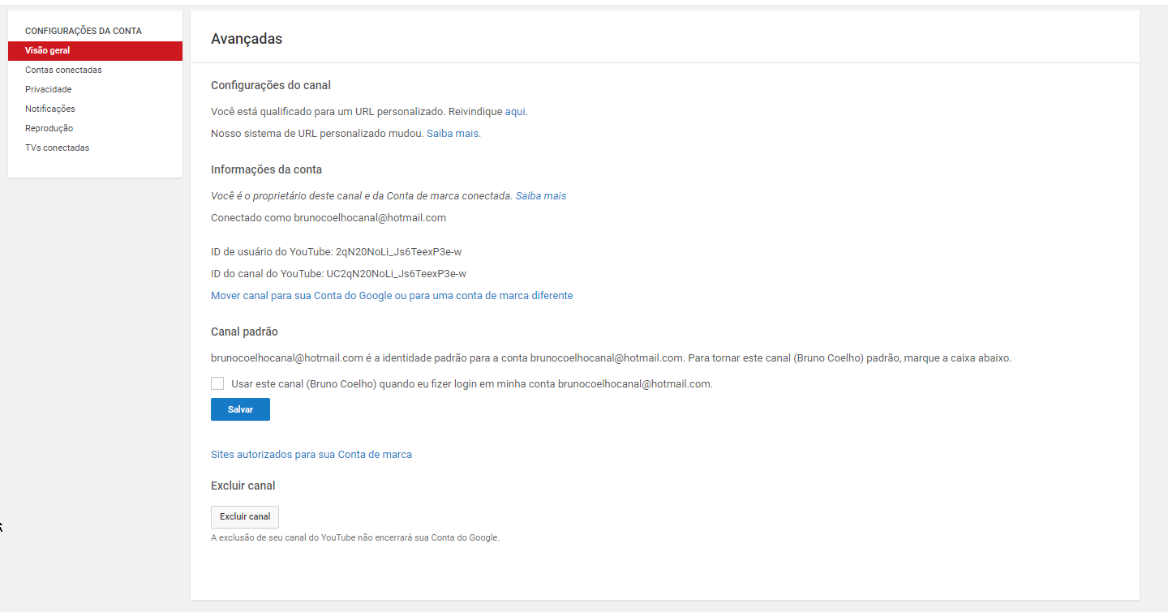
Task: Open TVs conectadas settings
Action: pos(57,148)
